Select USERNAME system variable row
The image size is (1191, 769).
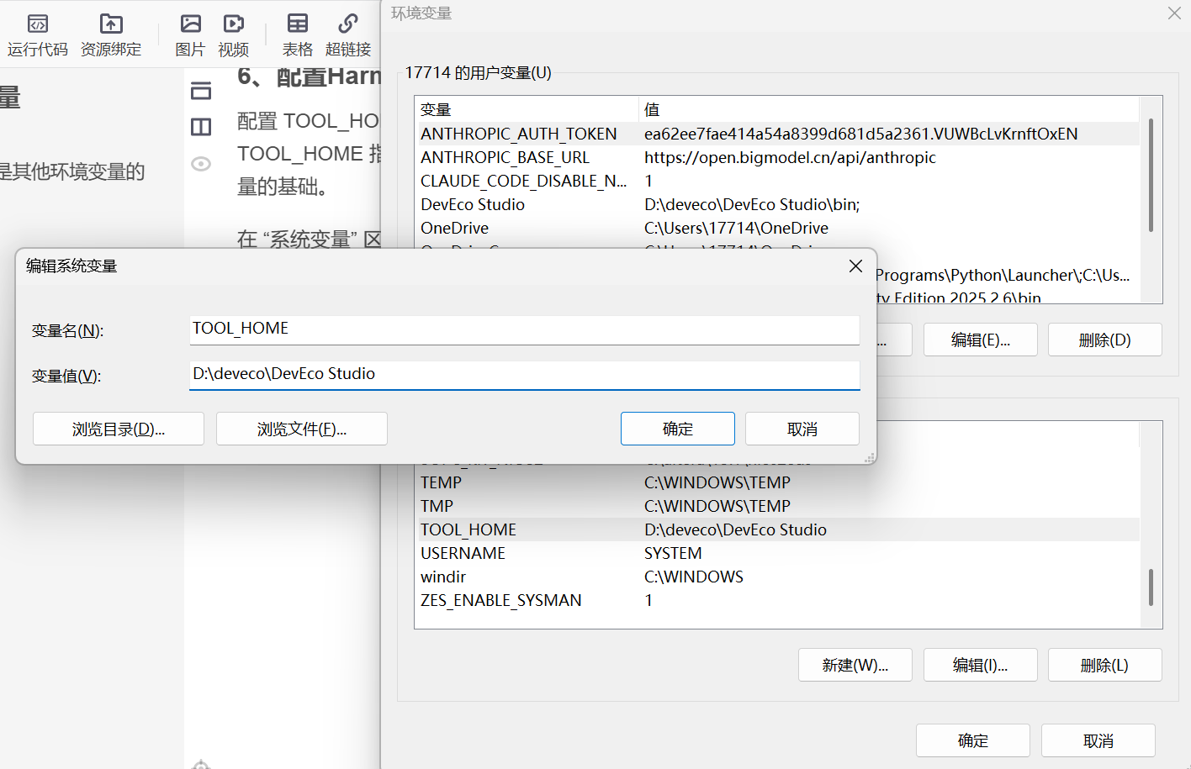[778, 553]
